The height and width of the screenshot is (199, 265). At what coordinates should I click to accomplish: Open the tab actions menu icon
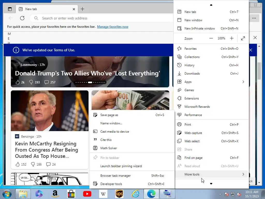(x=10, y=9)
